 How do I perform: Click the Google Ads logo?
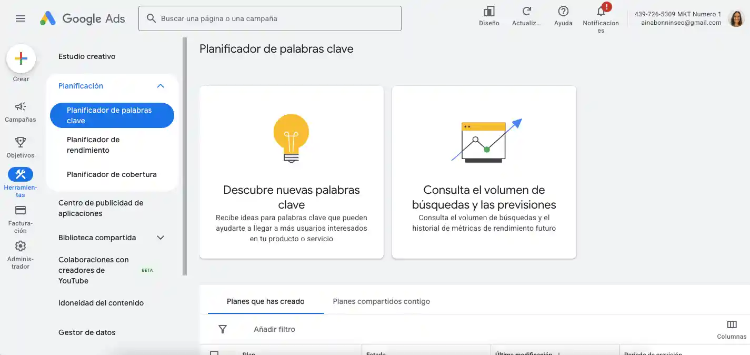(83, 18)
